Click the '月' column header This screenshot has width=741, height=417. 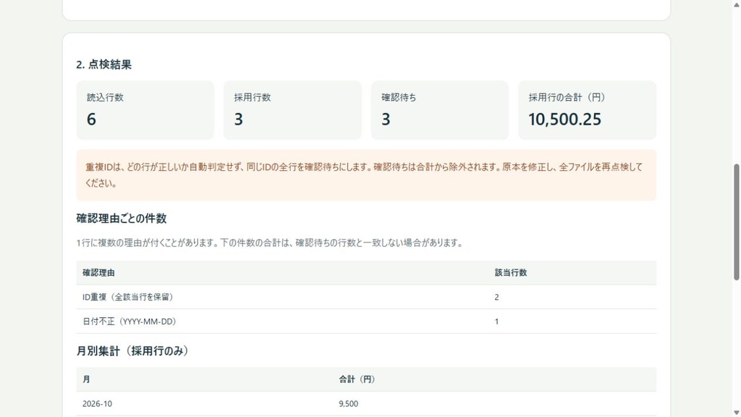87,379
